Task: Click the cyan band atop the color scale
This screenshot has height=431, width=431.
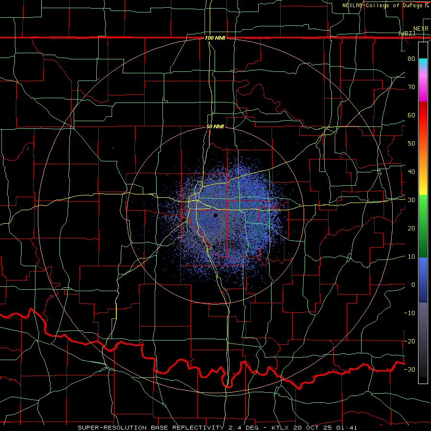Action: (x=423, y=62)
